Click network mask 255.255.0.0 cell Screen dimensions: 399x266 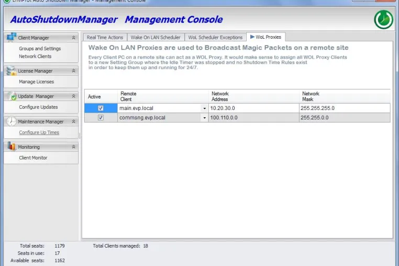coord(345,118)
